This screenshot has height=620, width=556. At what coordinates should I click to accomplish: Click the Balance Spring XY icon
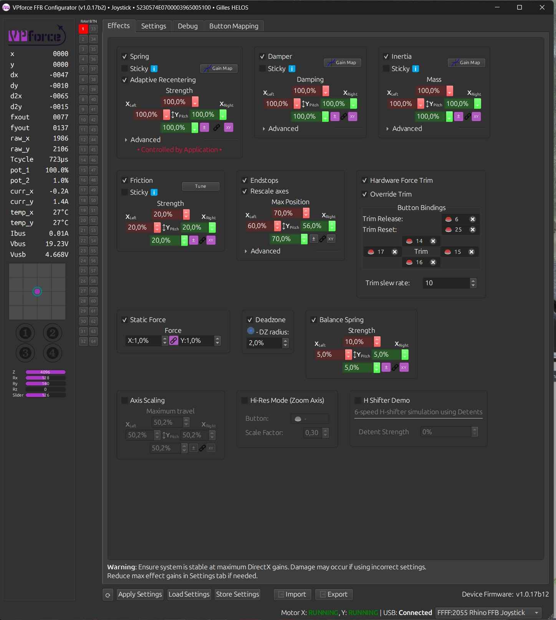click(404, 367)
